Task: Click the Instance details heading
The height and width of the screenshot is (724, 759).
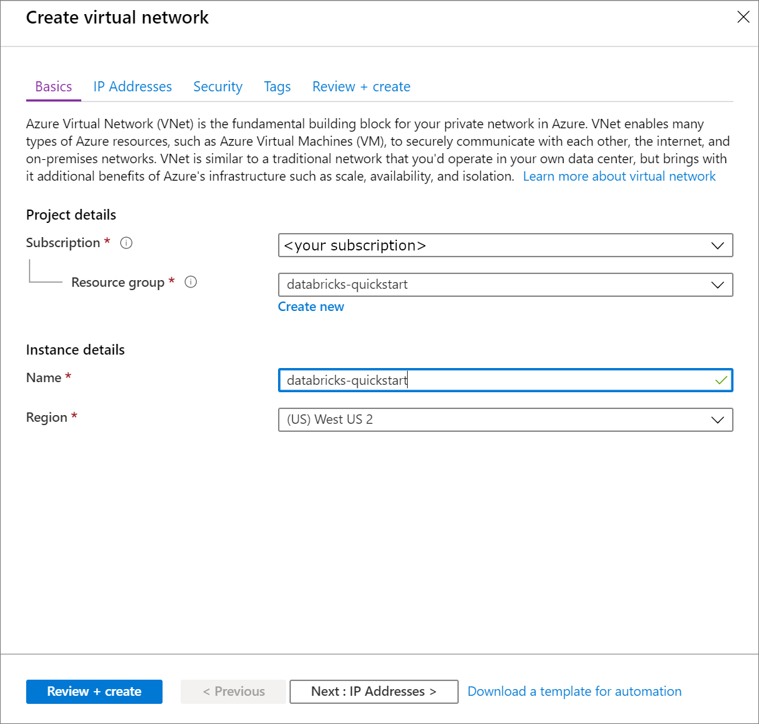Action: (x=75, y=350)
